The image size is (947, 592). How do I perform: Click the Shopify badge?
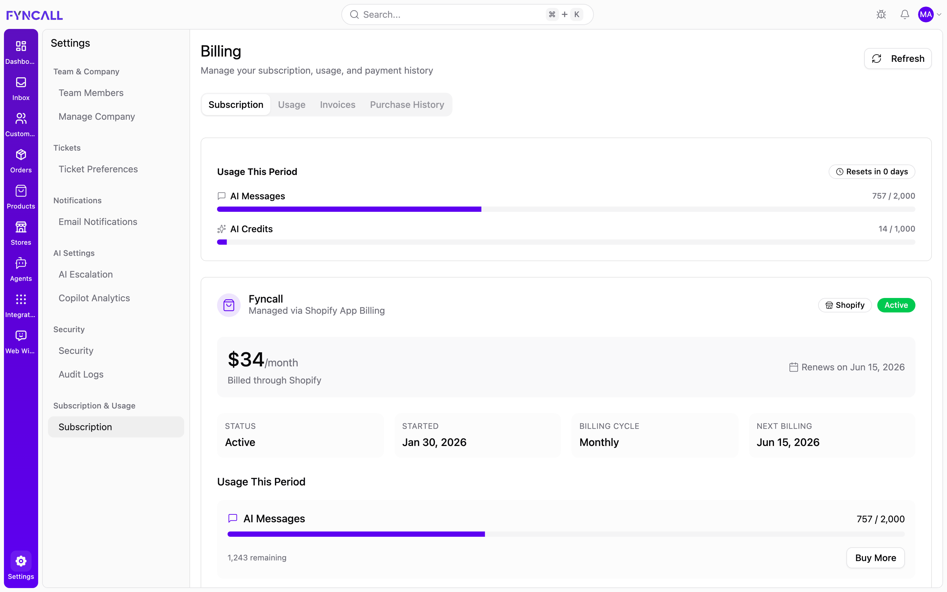(x=845, y=305)
